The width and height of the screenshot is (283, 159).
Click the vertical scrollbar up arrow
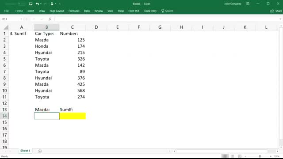pos(281,26)
